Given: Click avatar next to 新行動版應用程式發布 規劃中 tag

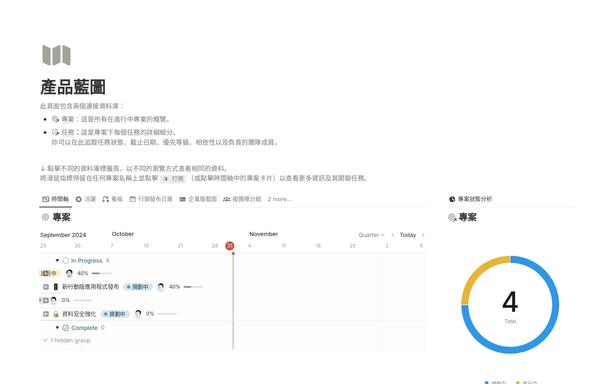Looking at the screenshot, I should 161,287.
